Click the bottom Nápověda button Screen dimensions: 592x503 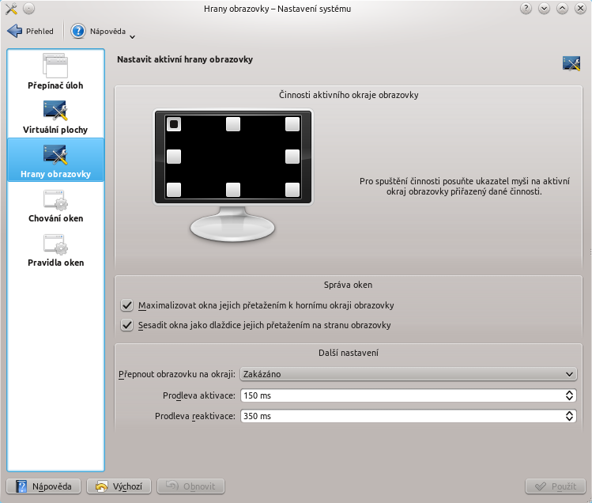tap(43, 486)
